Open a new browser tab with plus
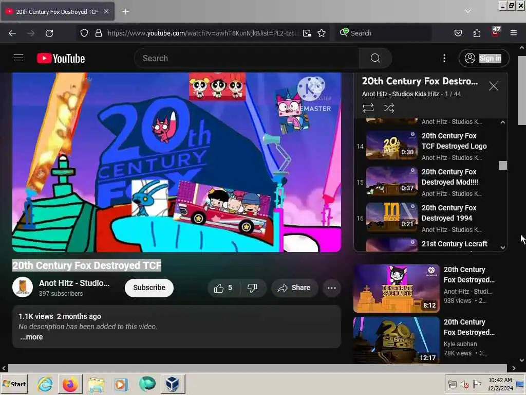Image resolution: width=526 pixels, height=395 pixels. click(x=125, y=12)
